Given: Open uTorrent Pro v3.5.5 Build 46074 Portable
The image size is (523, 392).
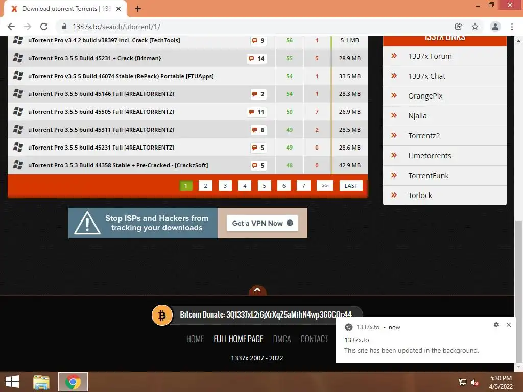Looking at the screenshot, I should click(121, 76).
